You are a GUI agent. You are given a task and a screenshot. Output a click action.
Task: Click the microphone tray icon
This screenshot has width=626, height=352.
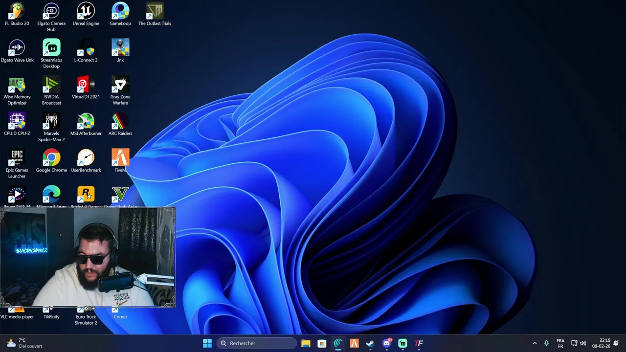[x=546, y=343]
